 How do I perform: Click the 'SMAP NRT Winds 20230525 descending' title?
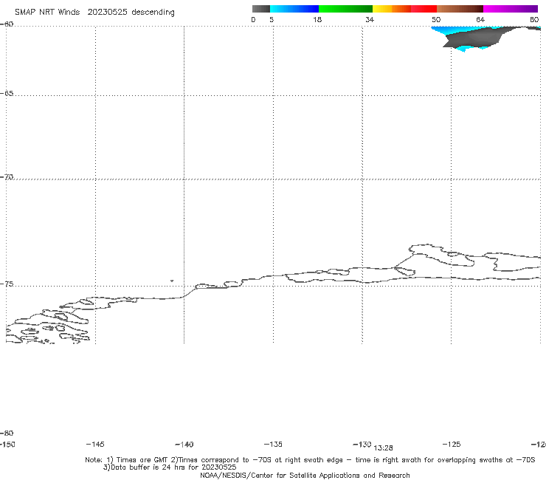pos(94,13)
